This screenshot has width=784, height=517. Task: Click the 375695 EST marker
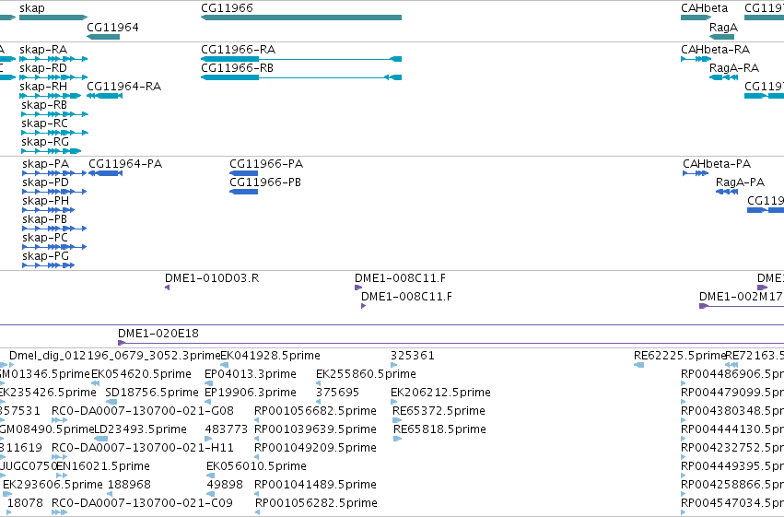pos(319,402)
